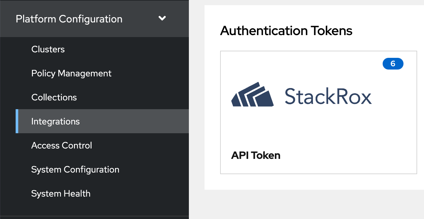View the System Health page
This screenshot has width=424, height=219.
[x=61, y=194]
